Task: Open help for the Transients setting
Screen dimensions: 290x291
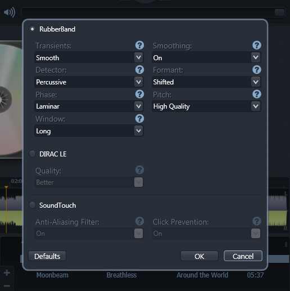Action: (x=139, y=45)
